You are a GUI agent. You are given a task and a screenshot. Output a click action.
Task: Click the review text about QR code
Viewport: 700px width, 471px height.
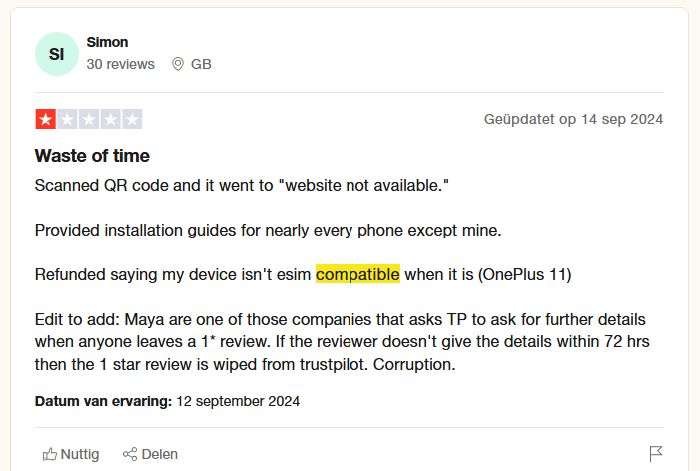tap(243, 186)
